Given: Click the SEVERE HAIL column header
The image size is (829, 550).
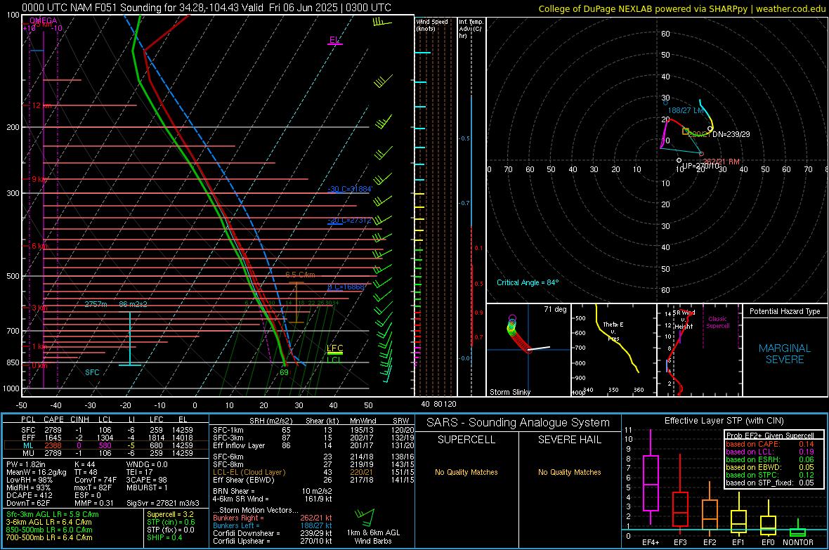Looking at the screenshot, I should pyautogui.click(x=569, y=440).
